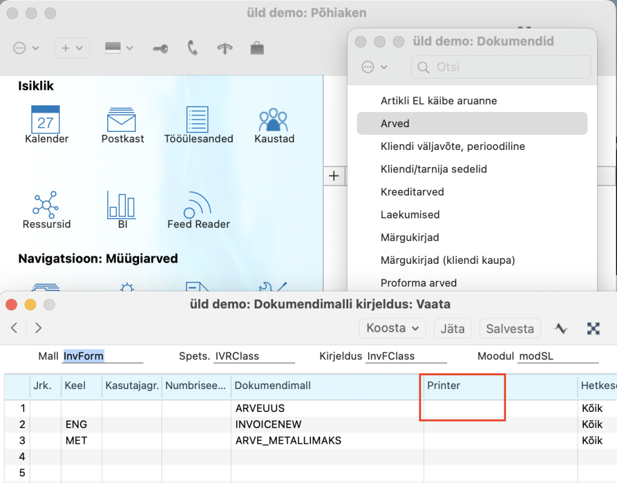The width and height of the screenshot is (617, 483).
Task: Open the ellipsis menu in the Dokumendid window
Action: coord(374,67)
